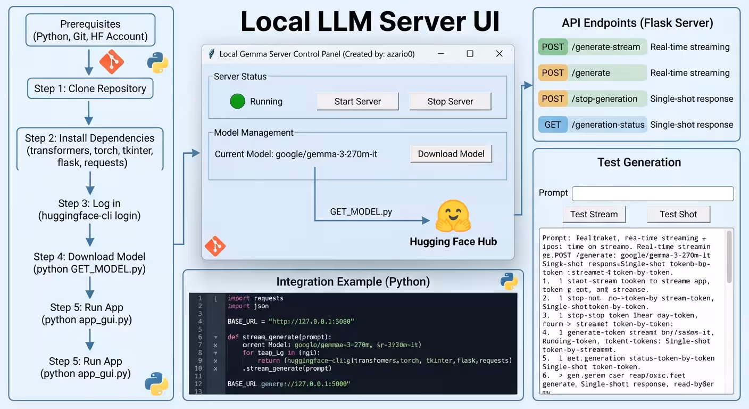Click the Download Model button

tap(451, 154)
